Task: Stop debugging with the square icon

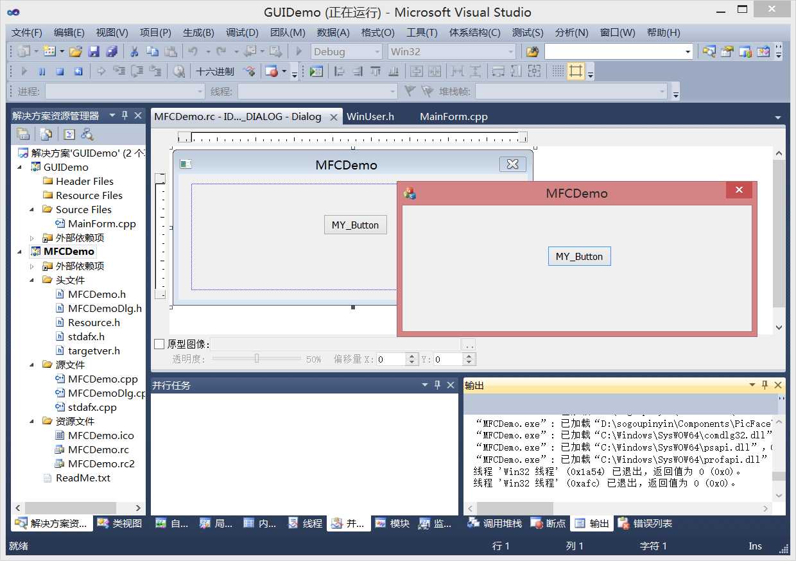Action: [x=60, y=72]
